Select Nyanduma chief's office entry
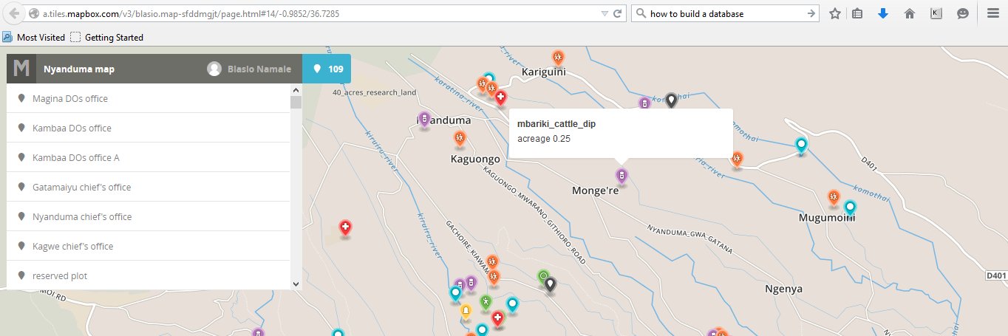 coord(149,216)
